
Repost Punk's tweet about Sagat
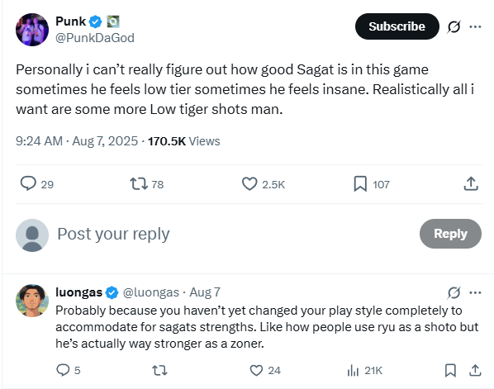pos(139,183)
